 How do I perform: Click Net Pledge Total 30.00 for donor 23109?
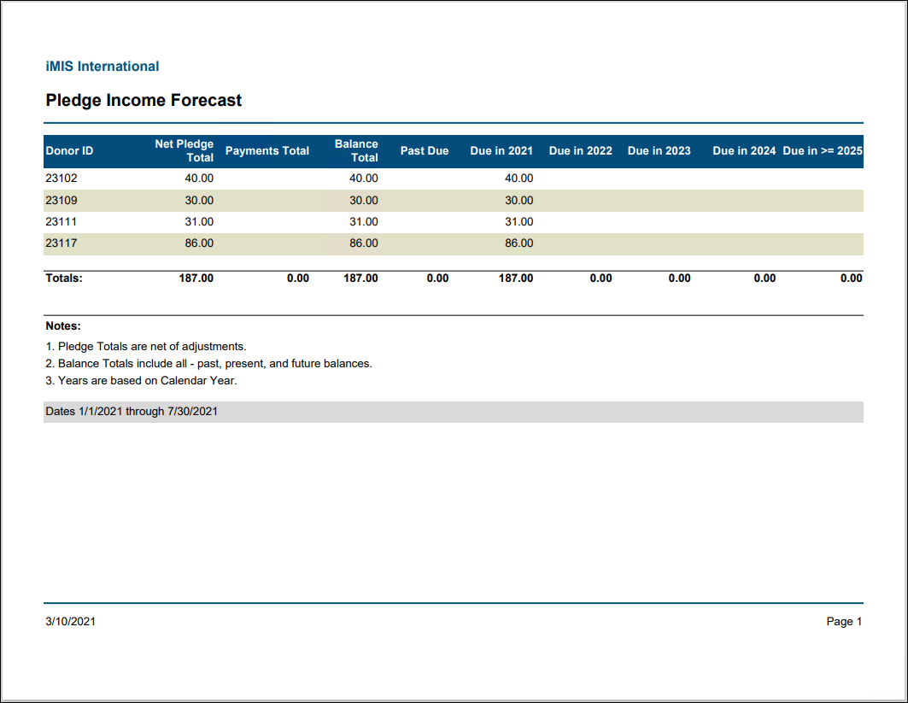tap(199, 201)
